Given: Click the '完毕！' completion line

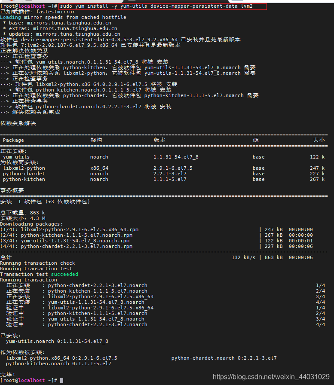Looking at the screenshot, I should pyautogui.click(x=8, y=375).
